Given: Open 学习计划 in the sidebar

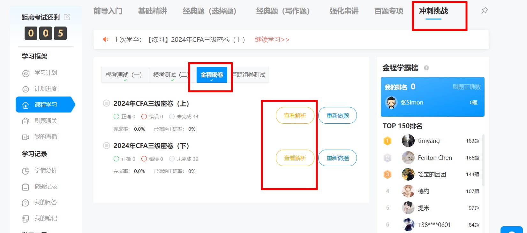Looking at the screenshot, I should click(x=46, y=73).
